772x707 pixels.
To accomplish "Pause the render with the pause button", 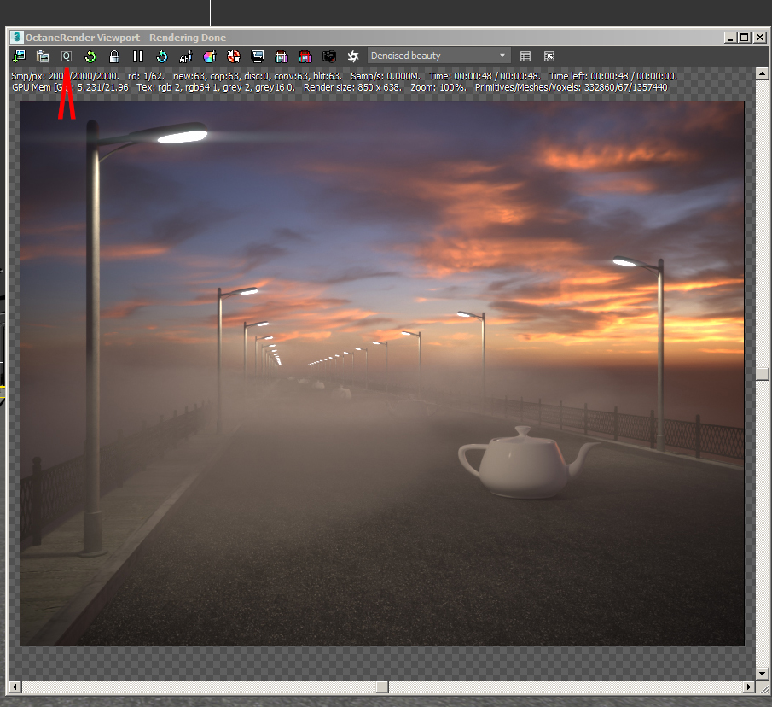I will pos(138,56).
